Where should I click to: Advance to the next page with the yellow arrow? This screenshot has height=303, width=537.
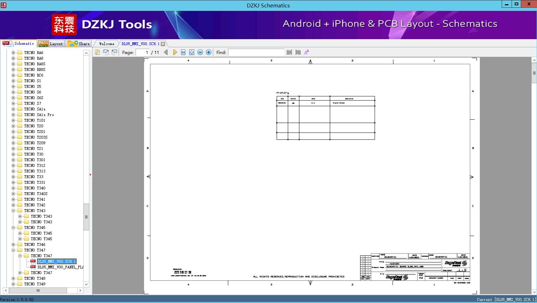pos(175,52)
